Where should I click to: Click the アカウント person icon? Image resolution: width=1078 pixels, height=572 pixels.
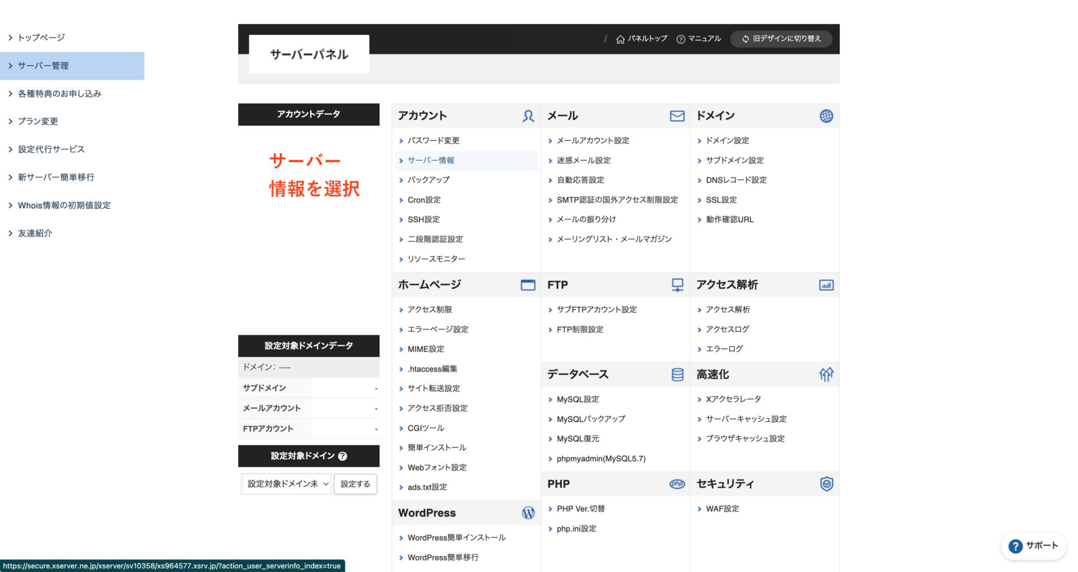coord(528,116)
